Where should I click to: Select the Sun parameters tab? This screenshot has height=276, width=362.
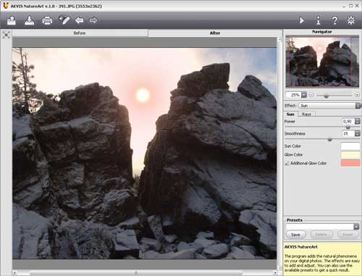[290, 114]
